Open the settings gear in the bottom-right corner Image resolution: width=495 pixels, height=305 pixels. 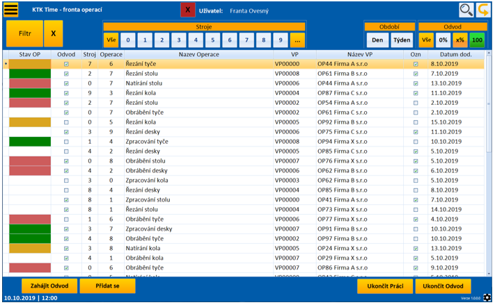[x=486, y=298]
